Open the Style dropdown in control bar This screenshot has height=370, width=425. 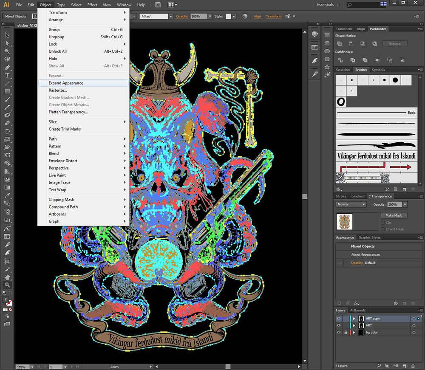click(234, 16)
